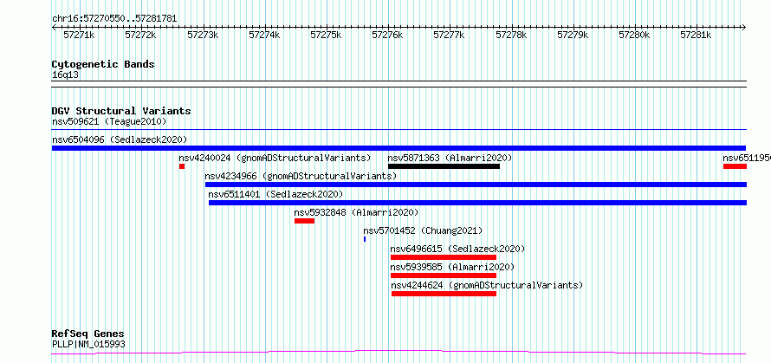Click the DGV Structural Variants track heading

click(121, 111)
